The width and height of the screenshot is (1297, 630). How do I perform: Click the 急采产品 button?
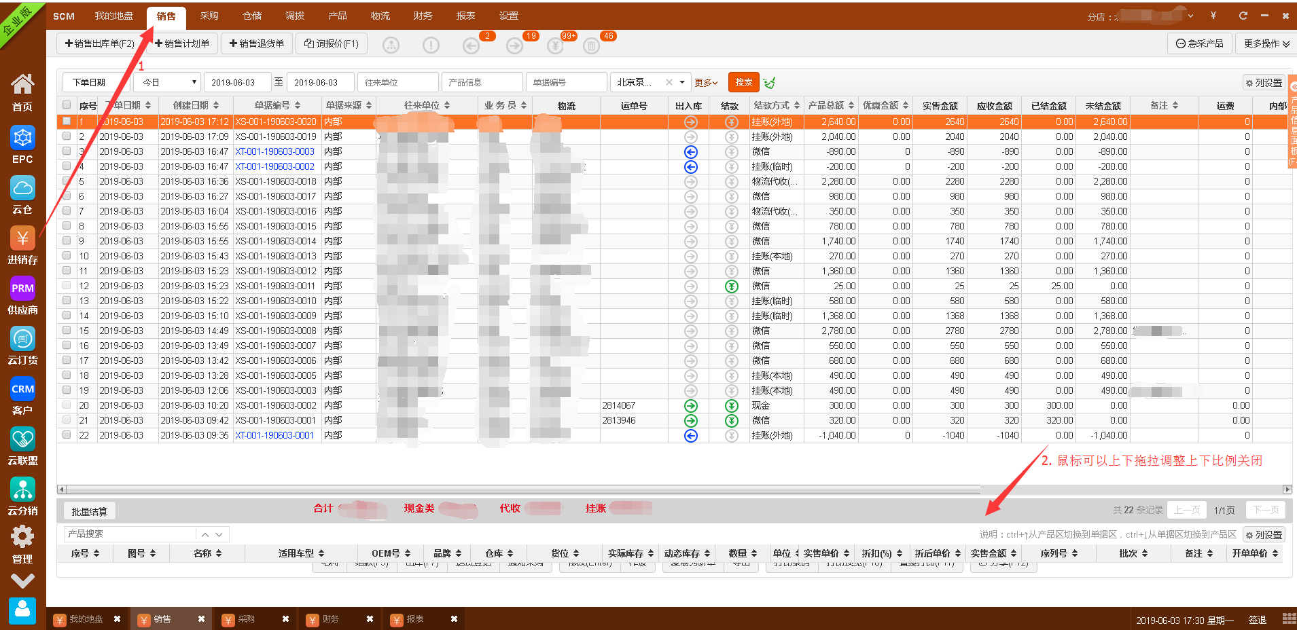1199,43
